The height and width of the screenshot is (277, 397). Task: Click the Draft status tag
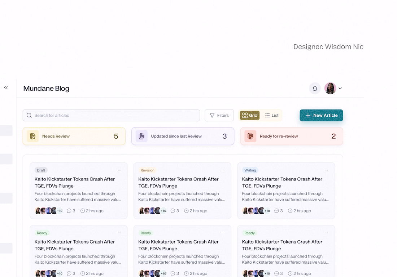(41, 170)
